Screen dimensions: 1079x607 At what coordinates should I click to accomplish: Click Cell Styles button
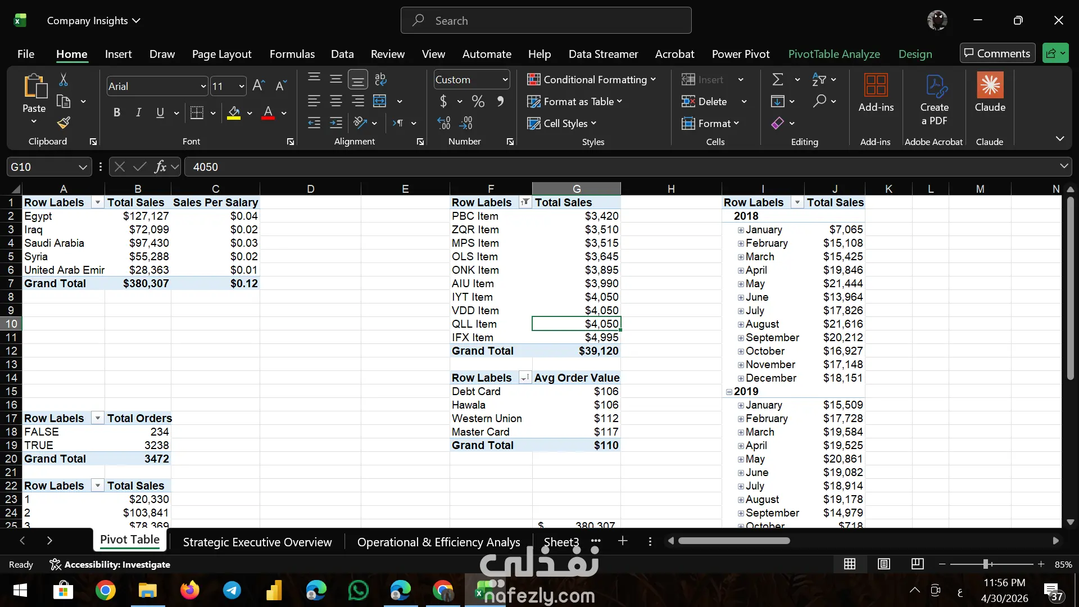pyautogui.click(x=562, y=123)
